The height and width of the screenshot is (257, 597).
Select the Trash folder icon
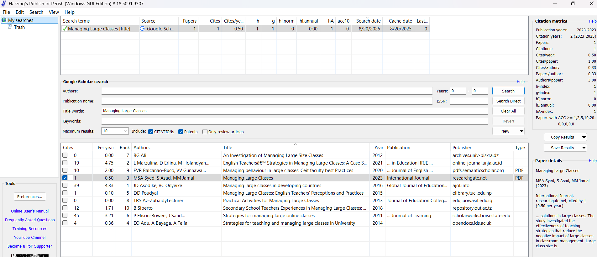pyautogui.click(x=10, y=27)
